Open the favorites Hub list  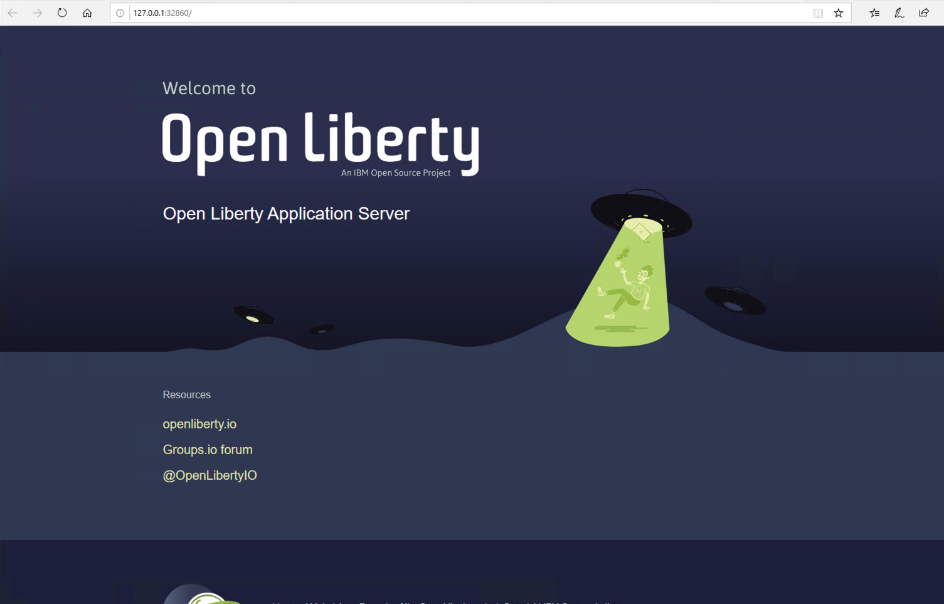pos(874,13)
